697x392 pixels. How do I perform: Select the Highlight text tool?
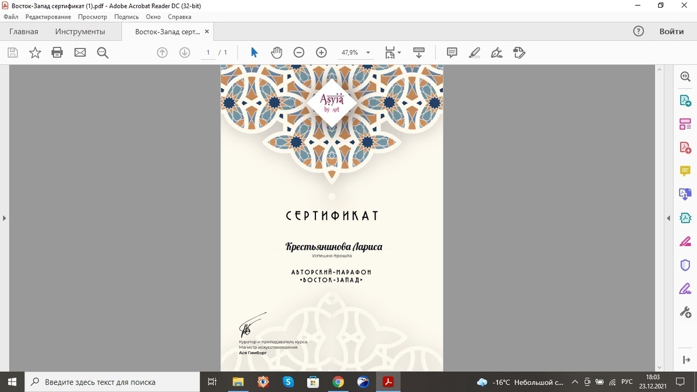tap(474, 53)
